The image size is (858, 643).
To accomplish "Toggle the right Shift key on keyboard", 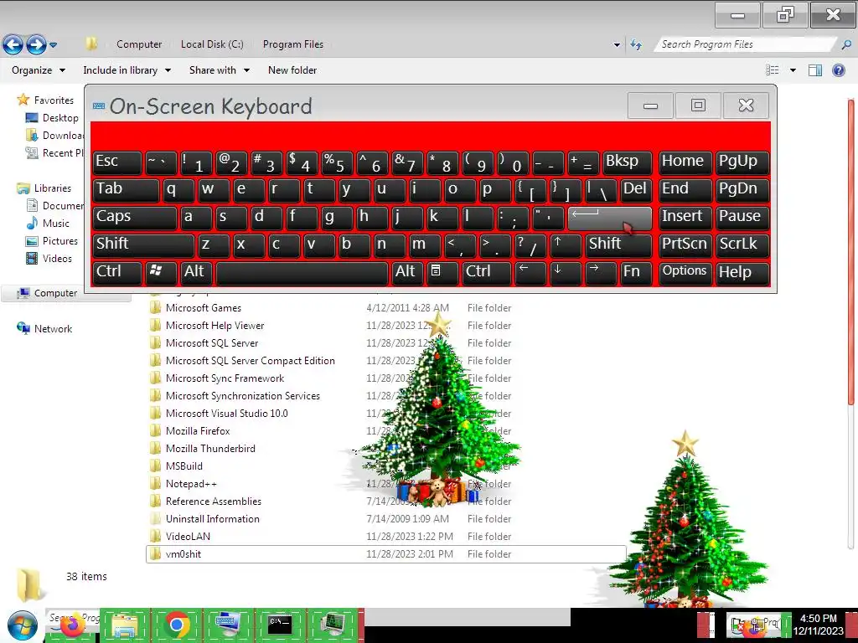I will (618, 245).
